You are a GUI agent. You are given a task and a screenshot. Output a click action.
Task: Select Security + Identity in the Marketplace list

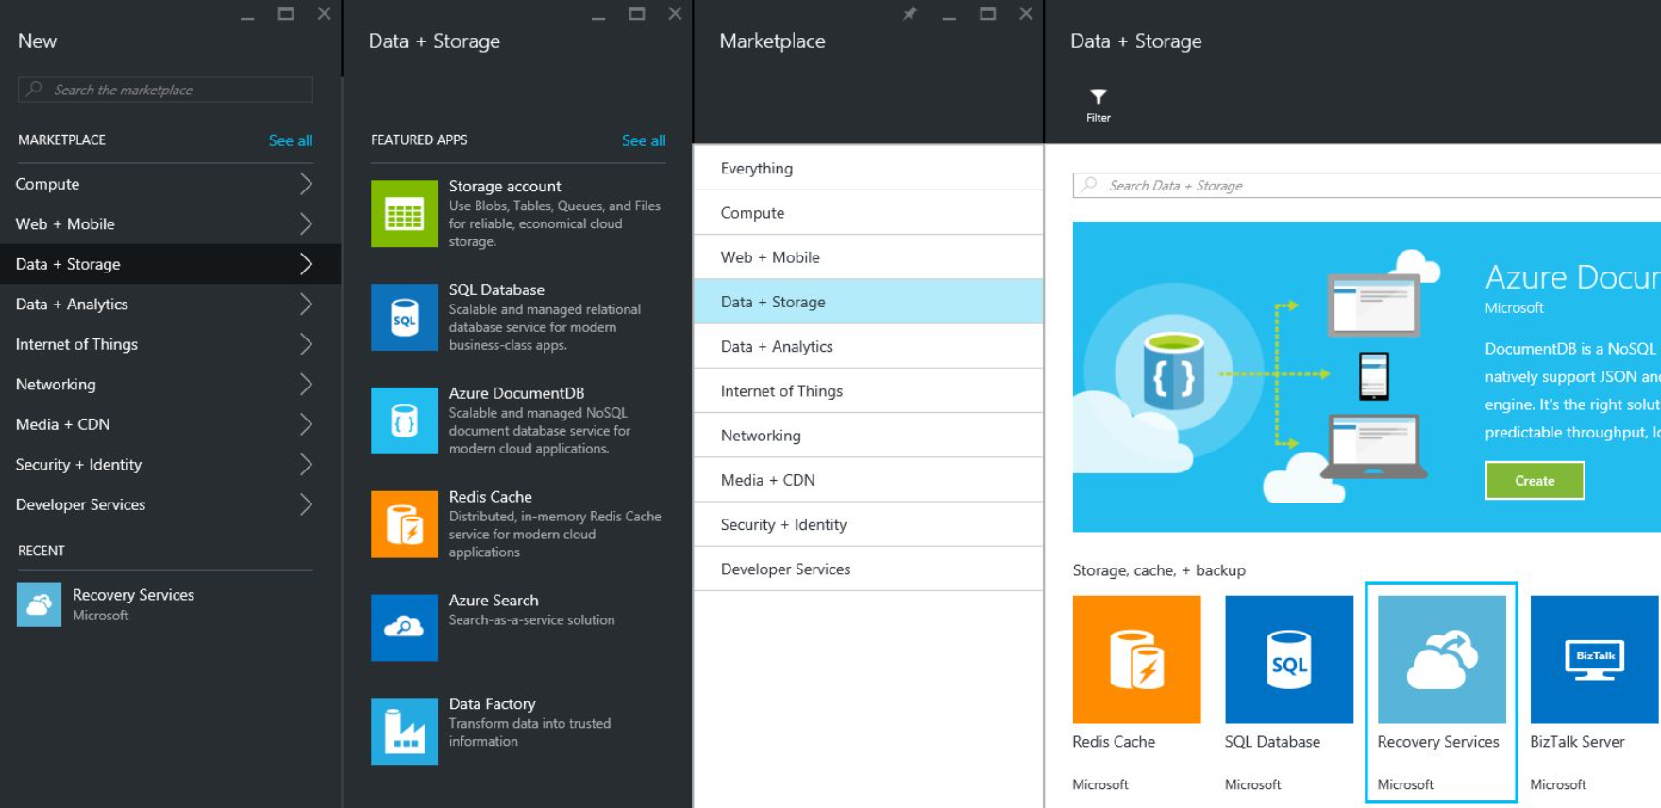coord(868,524)
